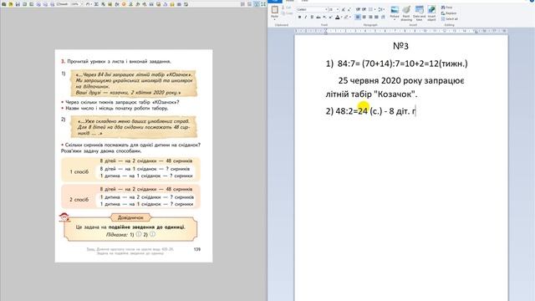
Task: Click "1 спосіб" on the textbook page
Action: click(x=79, y=171)
